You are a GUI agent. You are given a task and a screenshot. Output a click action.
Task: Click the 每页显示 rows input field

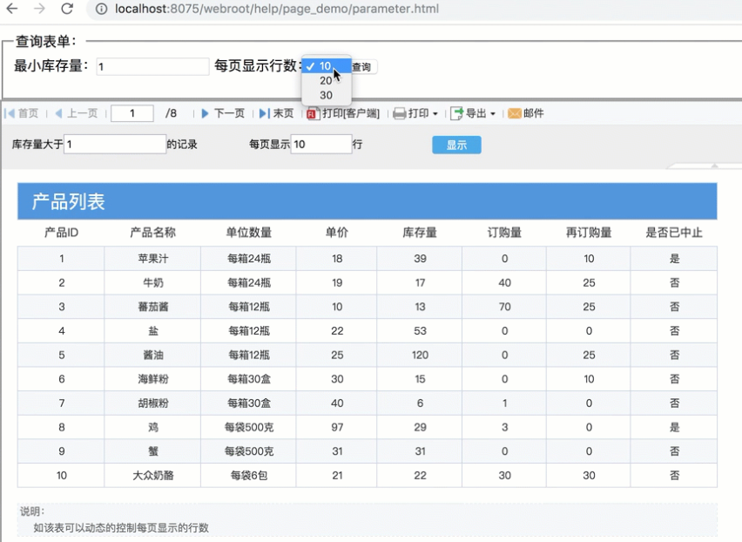tap(321, 144)
